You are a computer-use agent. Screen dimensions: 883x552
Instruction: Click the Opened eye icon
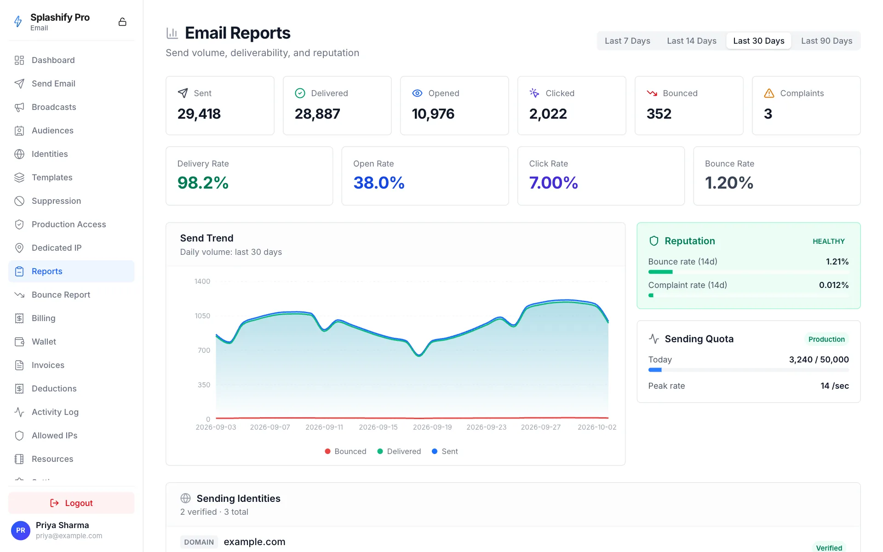coord(417,93)
